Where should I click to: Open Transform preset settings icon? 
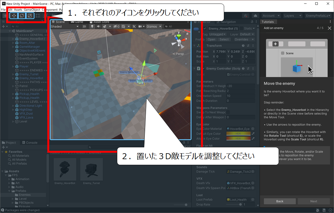pos(248,46)
